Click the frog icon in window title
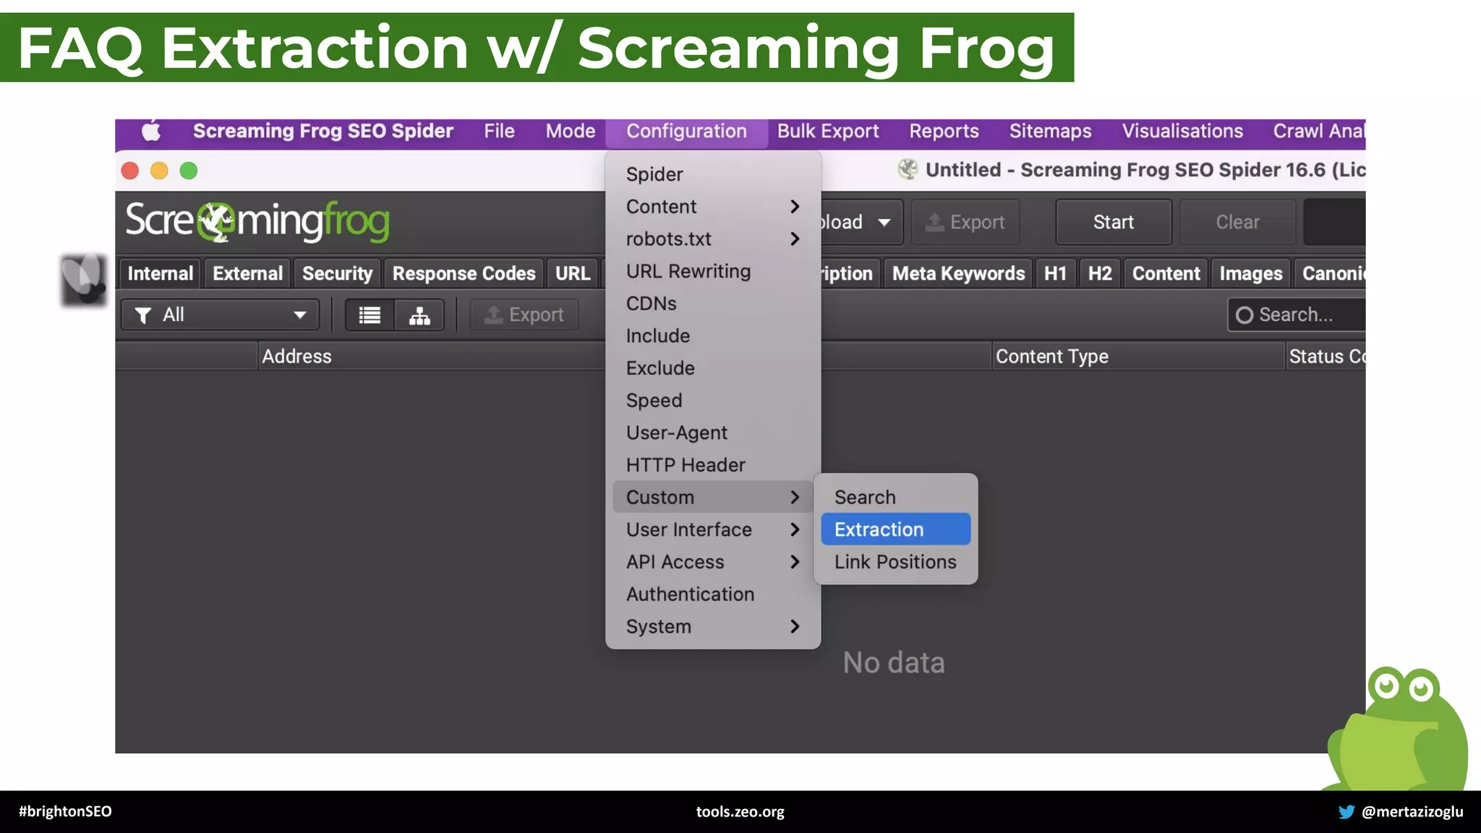This screenshot has height=833, width=1481. point(908,169)
